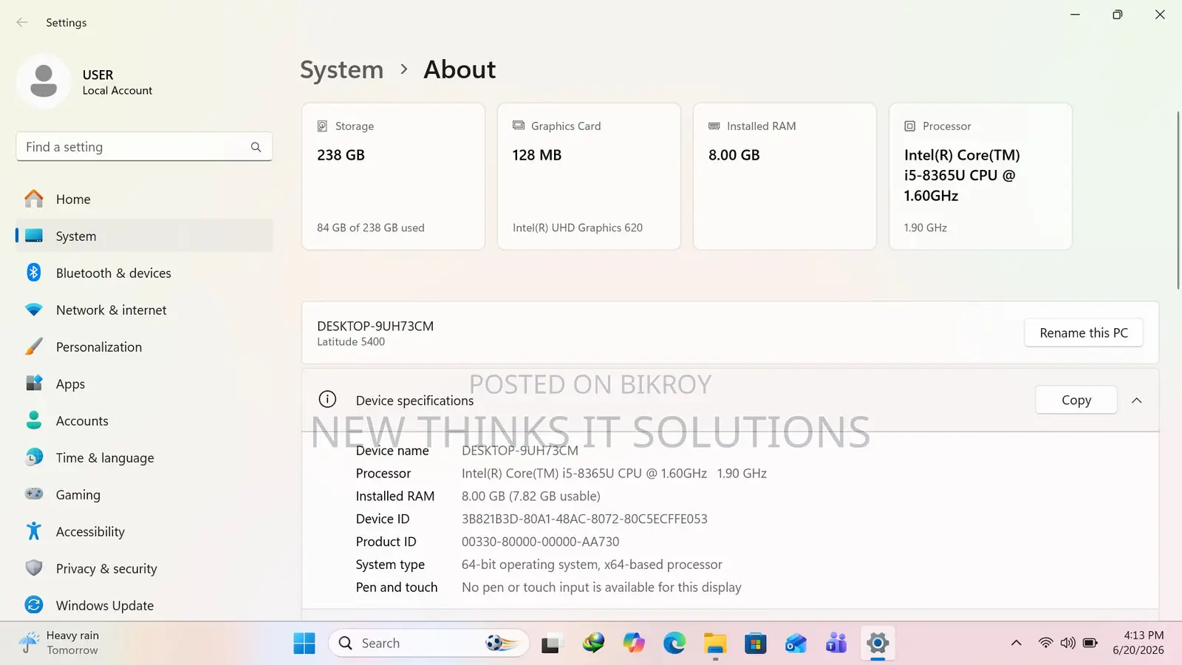1182x665 pixels.
Task: Open the Windows Start menu
Action: 304,644
